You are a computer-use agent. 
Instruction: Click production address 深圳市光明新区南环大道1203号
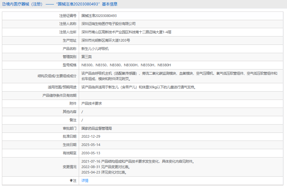point(106,40)
